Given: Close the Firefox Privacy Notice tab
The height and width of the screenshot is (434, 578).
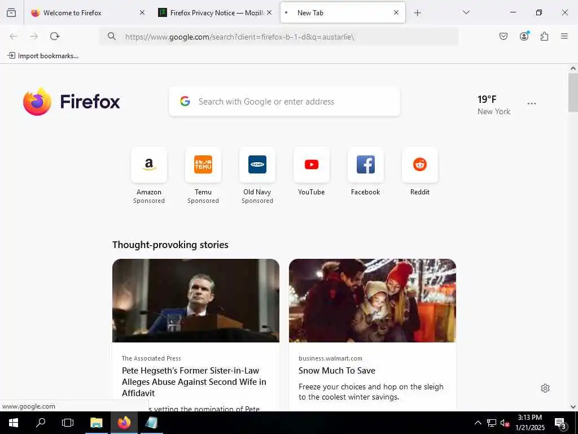Looking at the screenshot, I should pos(269,12).
